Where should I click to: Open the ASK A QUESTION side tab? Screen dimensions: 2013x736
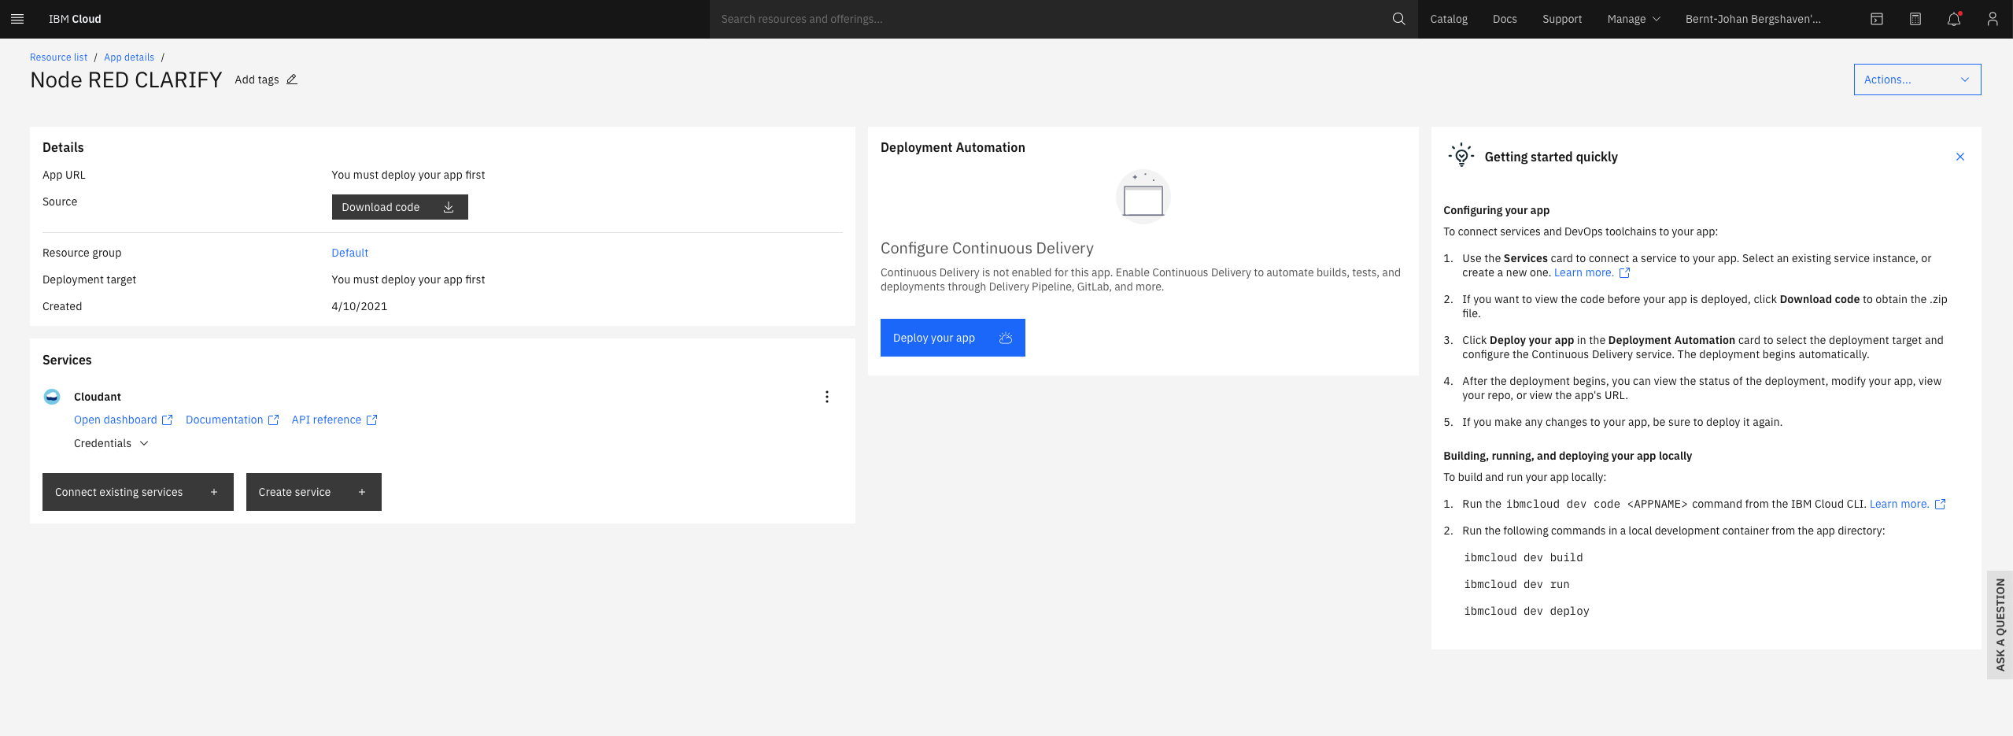(x=2000, y=625)
